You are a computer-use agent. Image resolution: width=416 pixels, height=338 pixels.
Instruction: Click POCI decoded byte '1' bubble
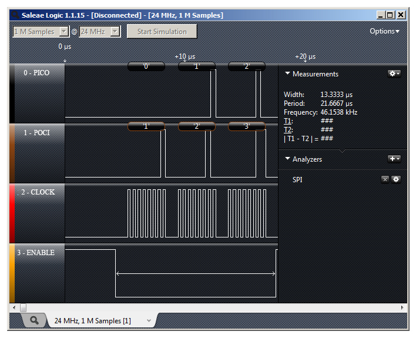pos(146,126)
